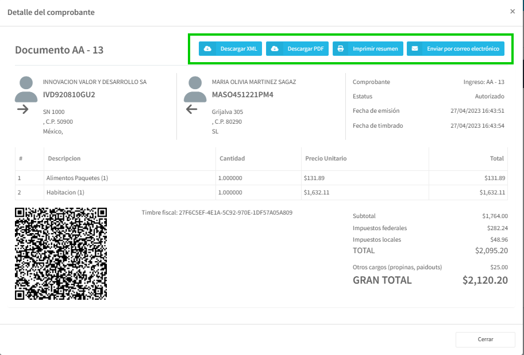This screenshot has width=524, height=355.
Task: Click the value Ingreso: AA - 13
Action: 484,82
